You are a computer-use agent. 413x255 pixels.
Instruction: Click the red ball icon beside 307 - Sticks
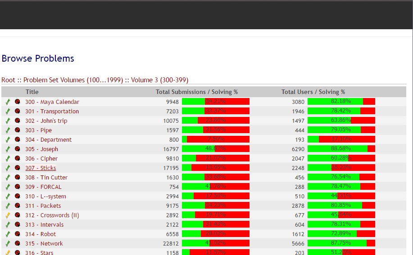pyautogui.click(x=18, y=168)
